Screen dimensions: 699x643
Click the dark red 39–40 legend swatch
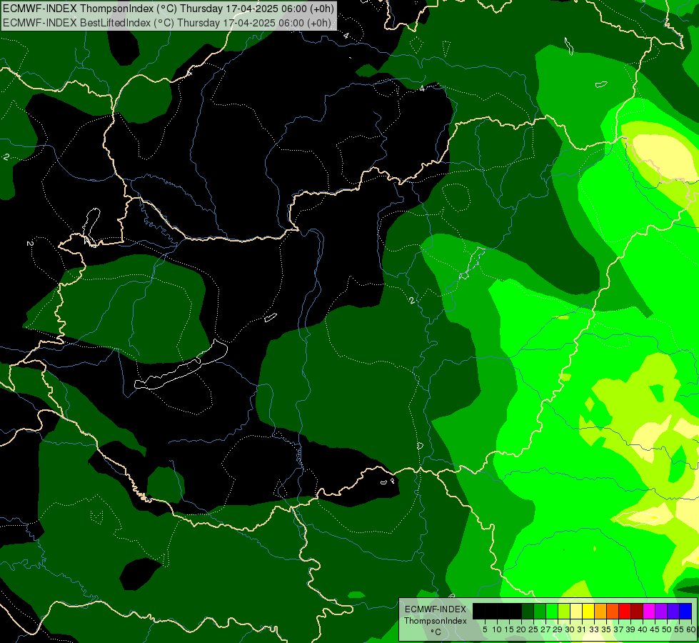[637, 611]
